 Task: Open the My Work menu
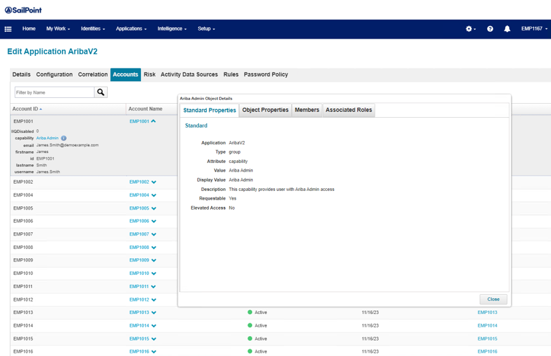pyautogui.click(x=58, y=29)
